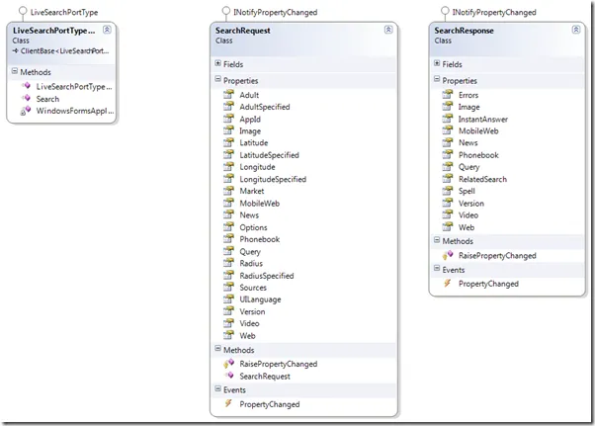Select Web property in SearchRequest
Image resolution: width=595 pixels, height=426 pixels.
pos(247,336)
